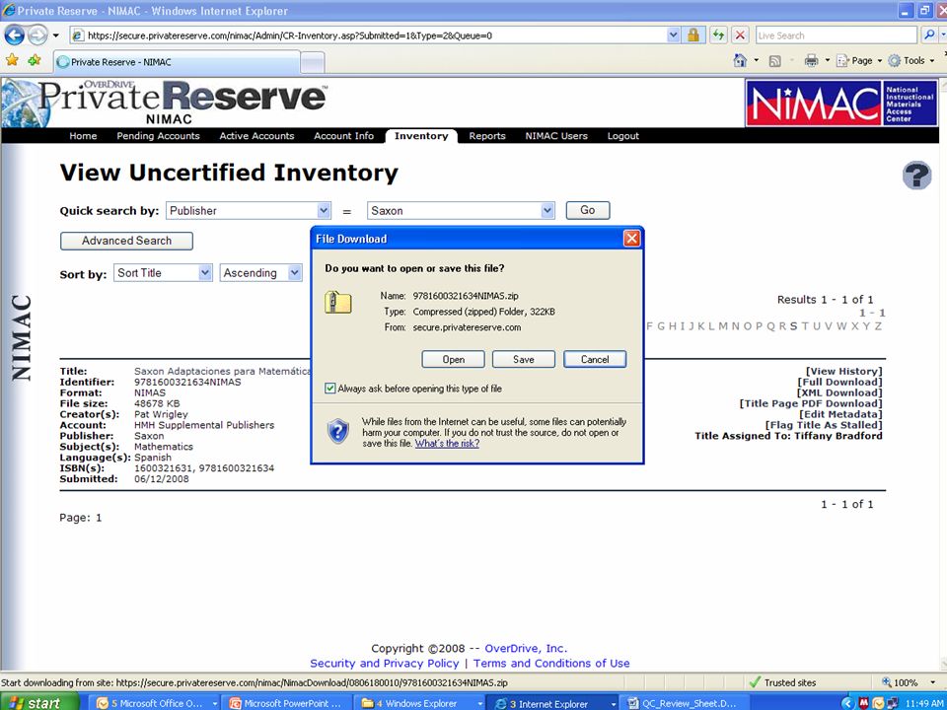Click the Title Page PDF Download link

(x=811, y=403)
